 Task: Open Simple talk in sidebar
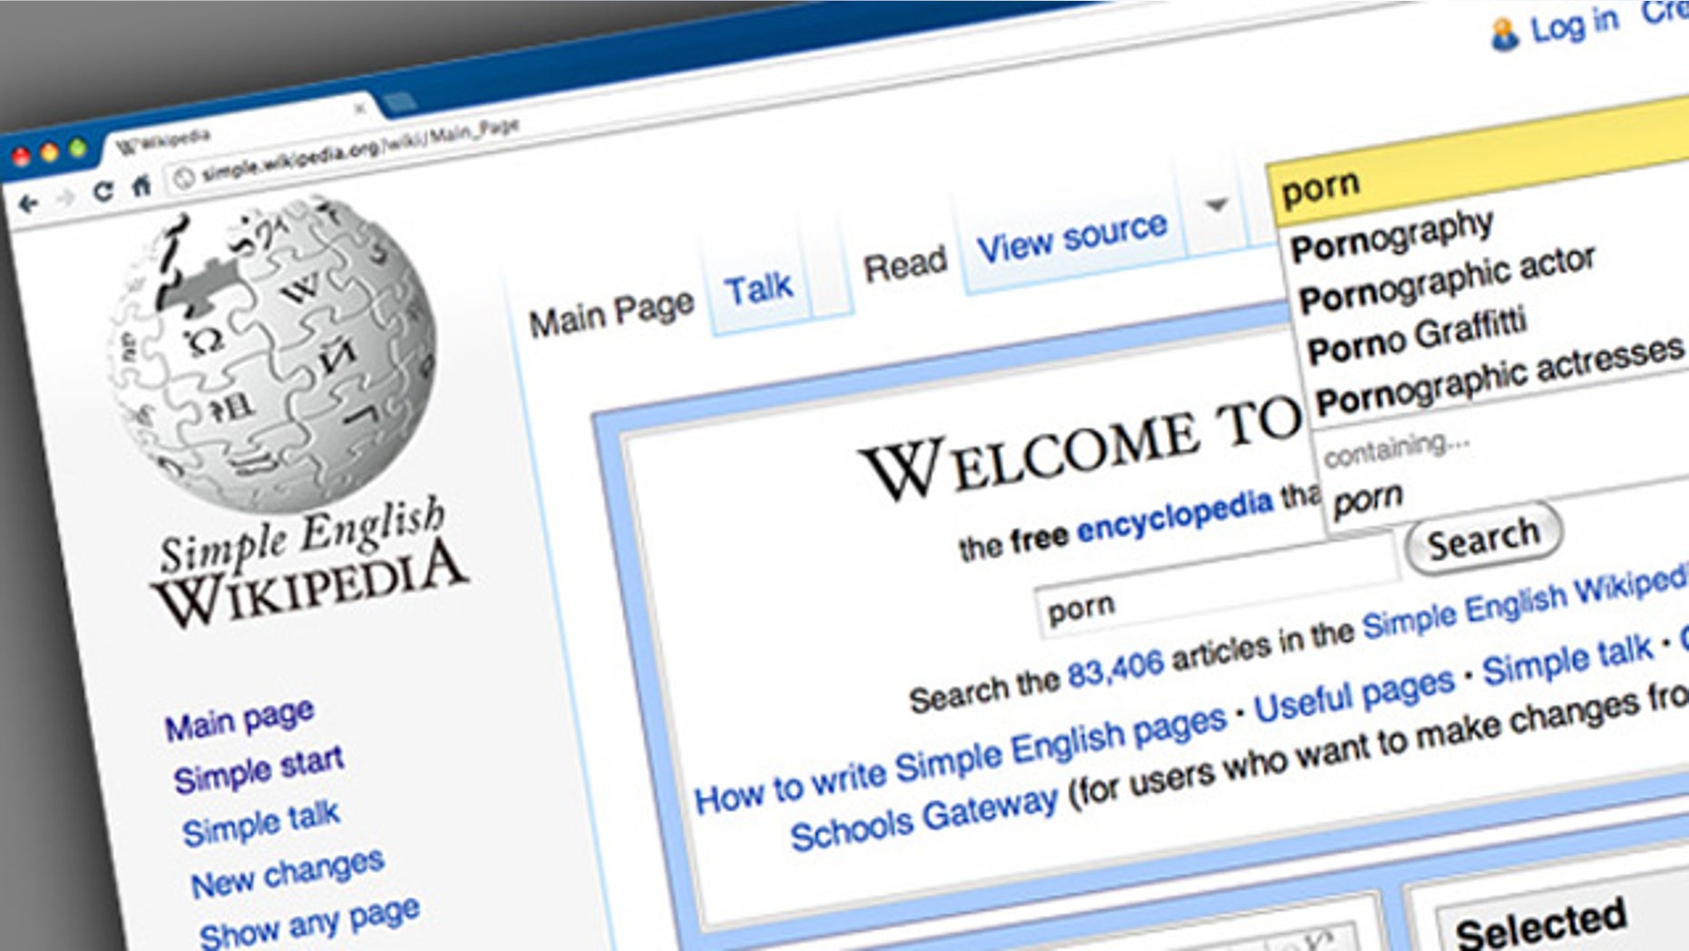coord(261,822)
